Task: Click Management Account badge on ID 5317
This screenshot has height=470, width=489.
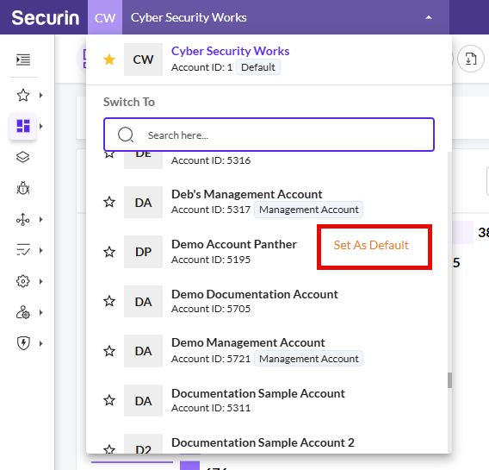Action: (x=308, y=210)
